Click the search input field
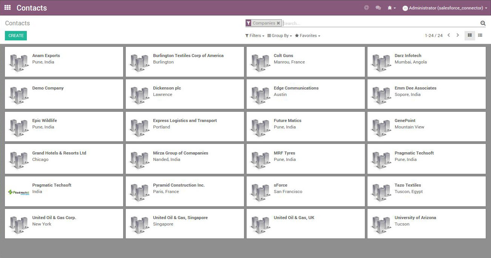This screenshot has width=491, height=258. [x=381, y=23]
